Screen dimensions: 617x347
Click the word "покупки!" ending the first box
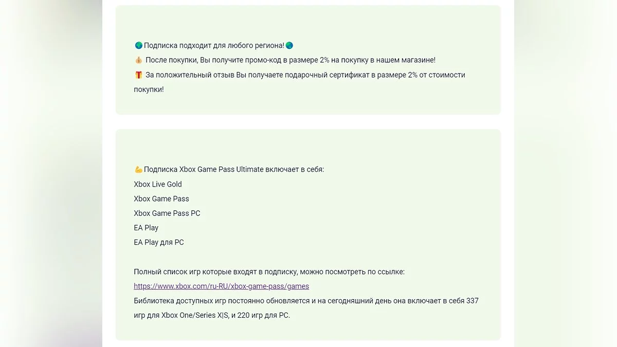point(149,89)
